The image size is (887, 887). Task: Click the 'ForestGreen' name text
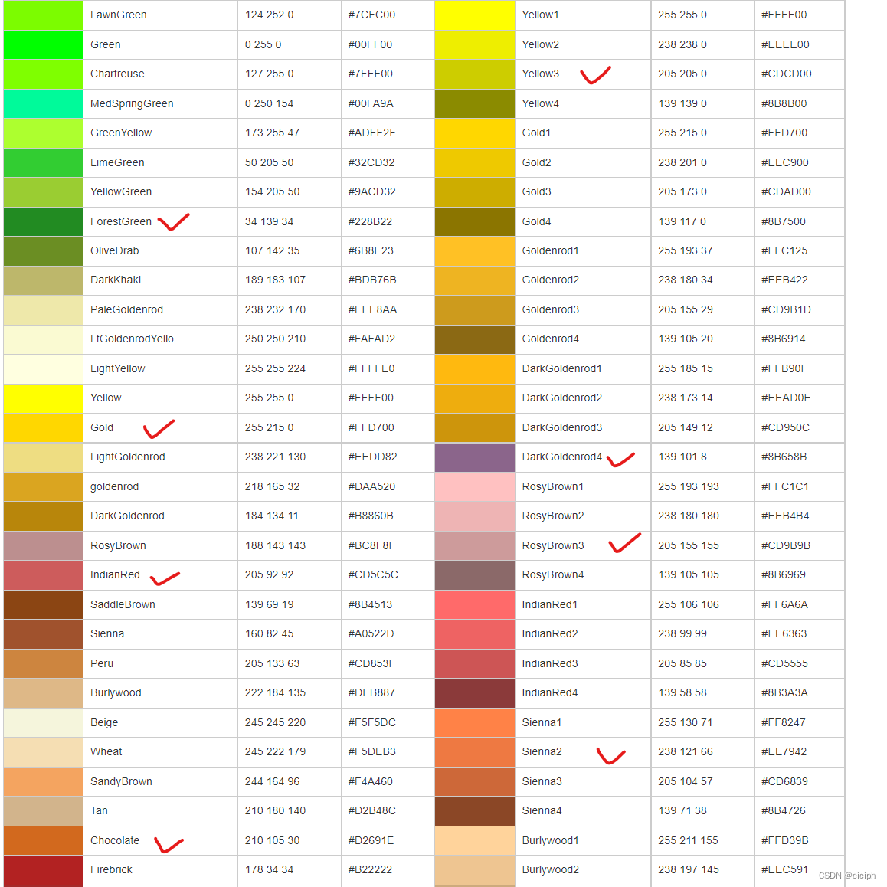click(121, 221)
